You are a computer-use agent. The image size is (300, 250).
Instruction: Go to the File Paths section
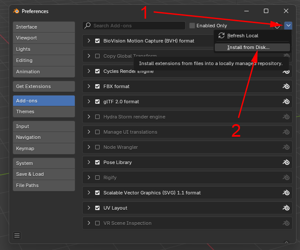(x=43, y=185)
